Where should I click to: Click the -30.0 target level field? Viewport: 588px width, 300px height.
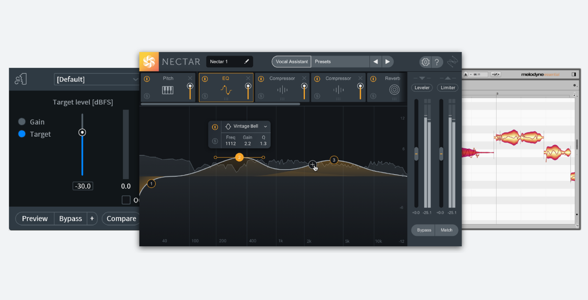click(x=82, y=186)
